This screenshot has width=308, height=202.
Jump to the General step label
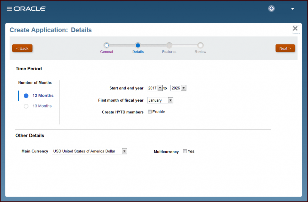(x=106, y=52)
